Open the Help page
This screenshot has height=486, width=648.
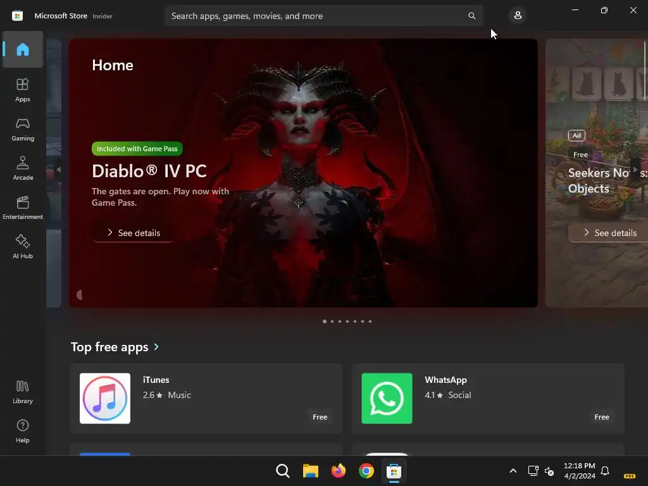[x=23, y=432]
